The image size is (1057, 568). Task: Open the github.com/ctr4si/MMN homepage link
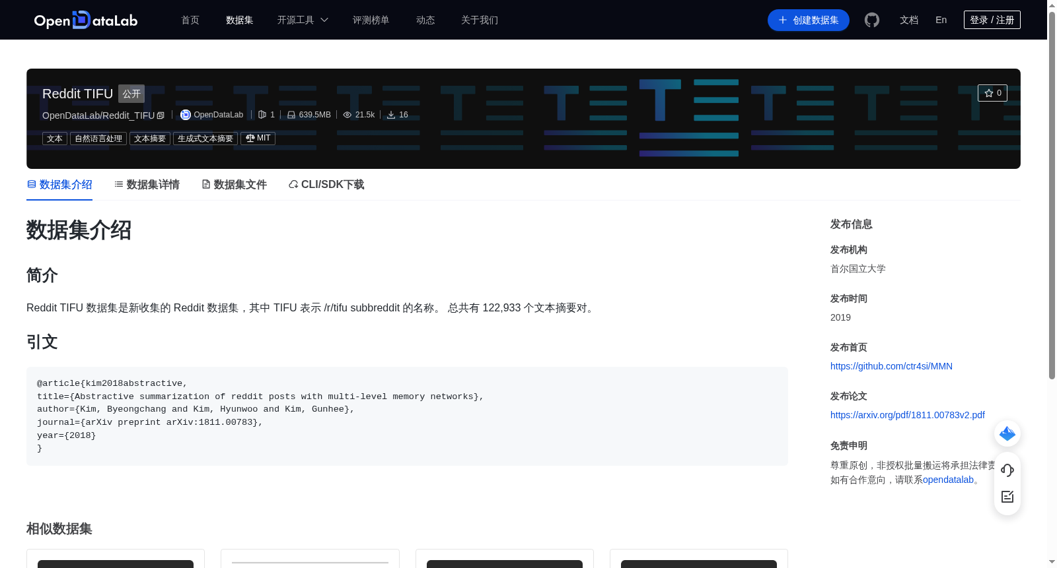click(891, 366)
